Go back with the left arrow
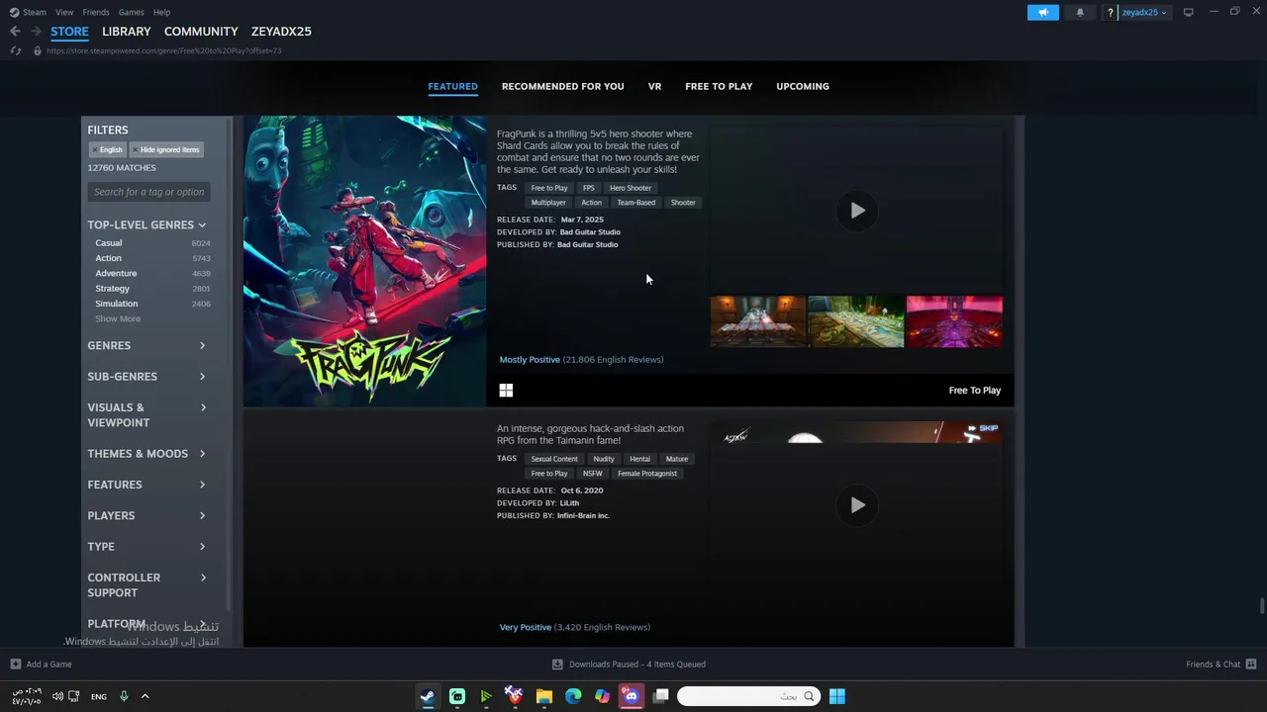The image size is (1267, 712). point(15,32)
